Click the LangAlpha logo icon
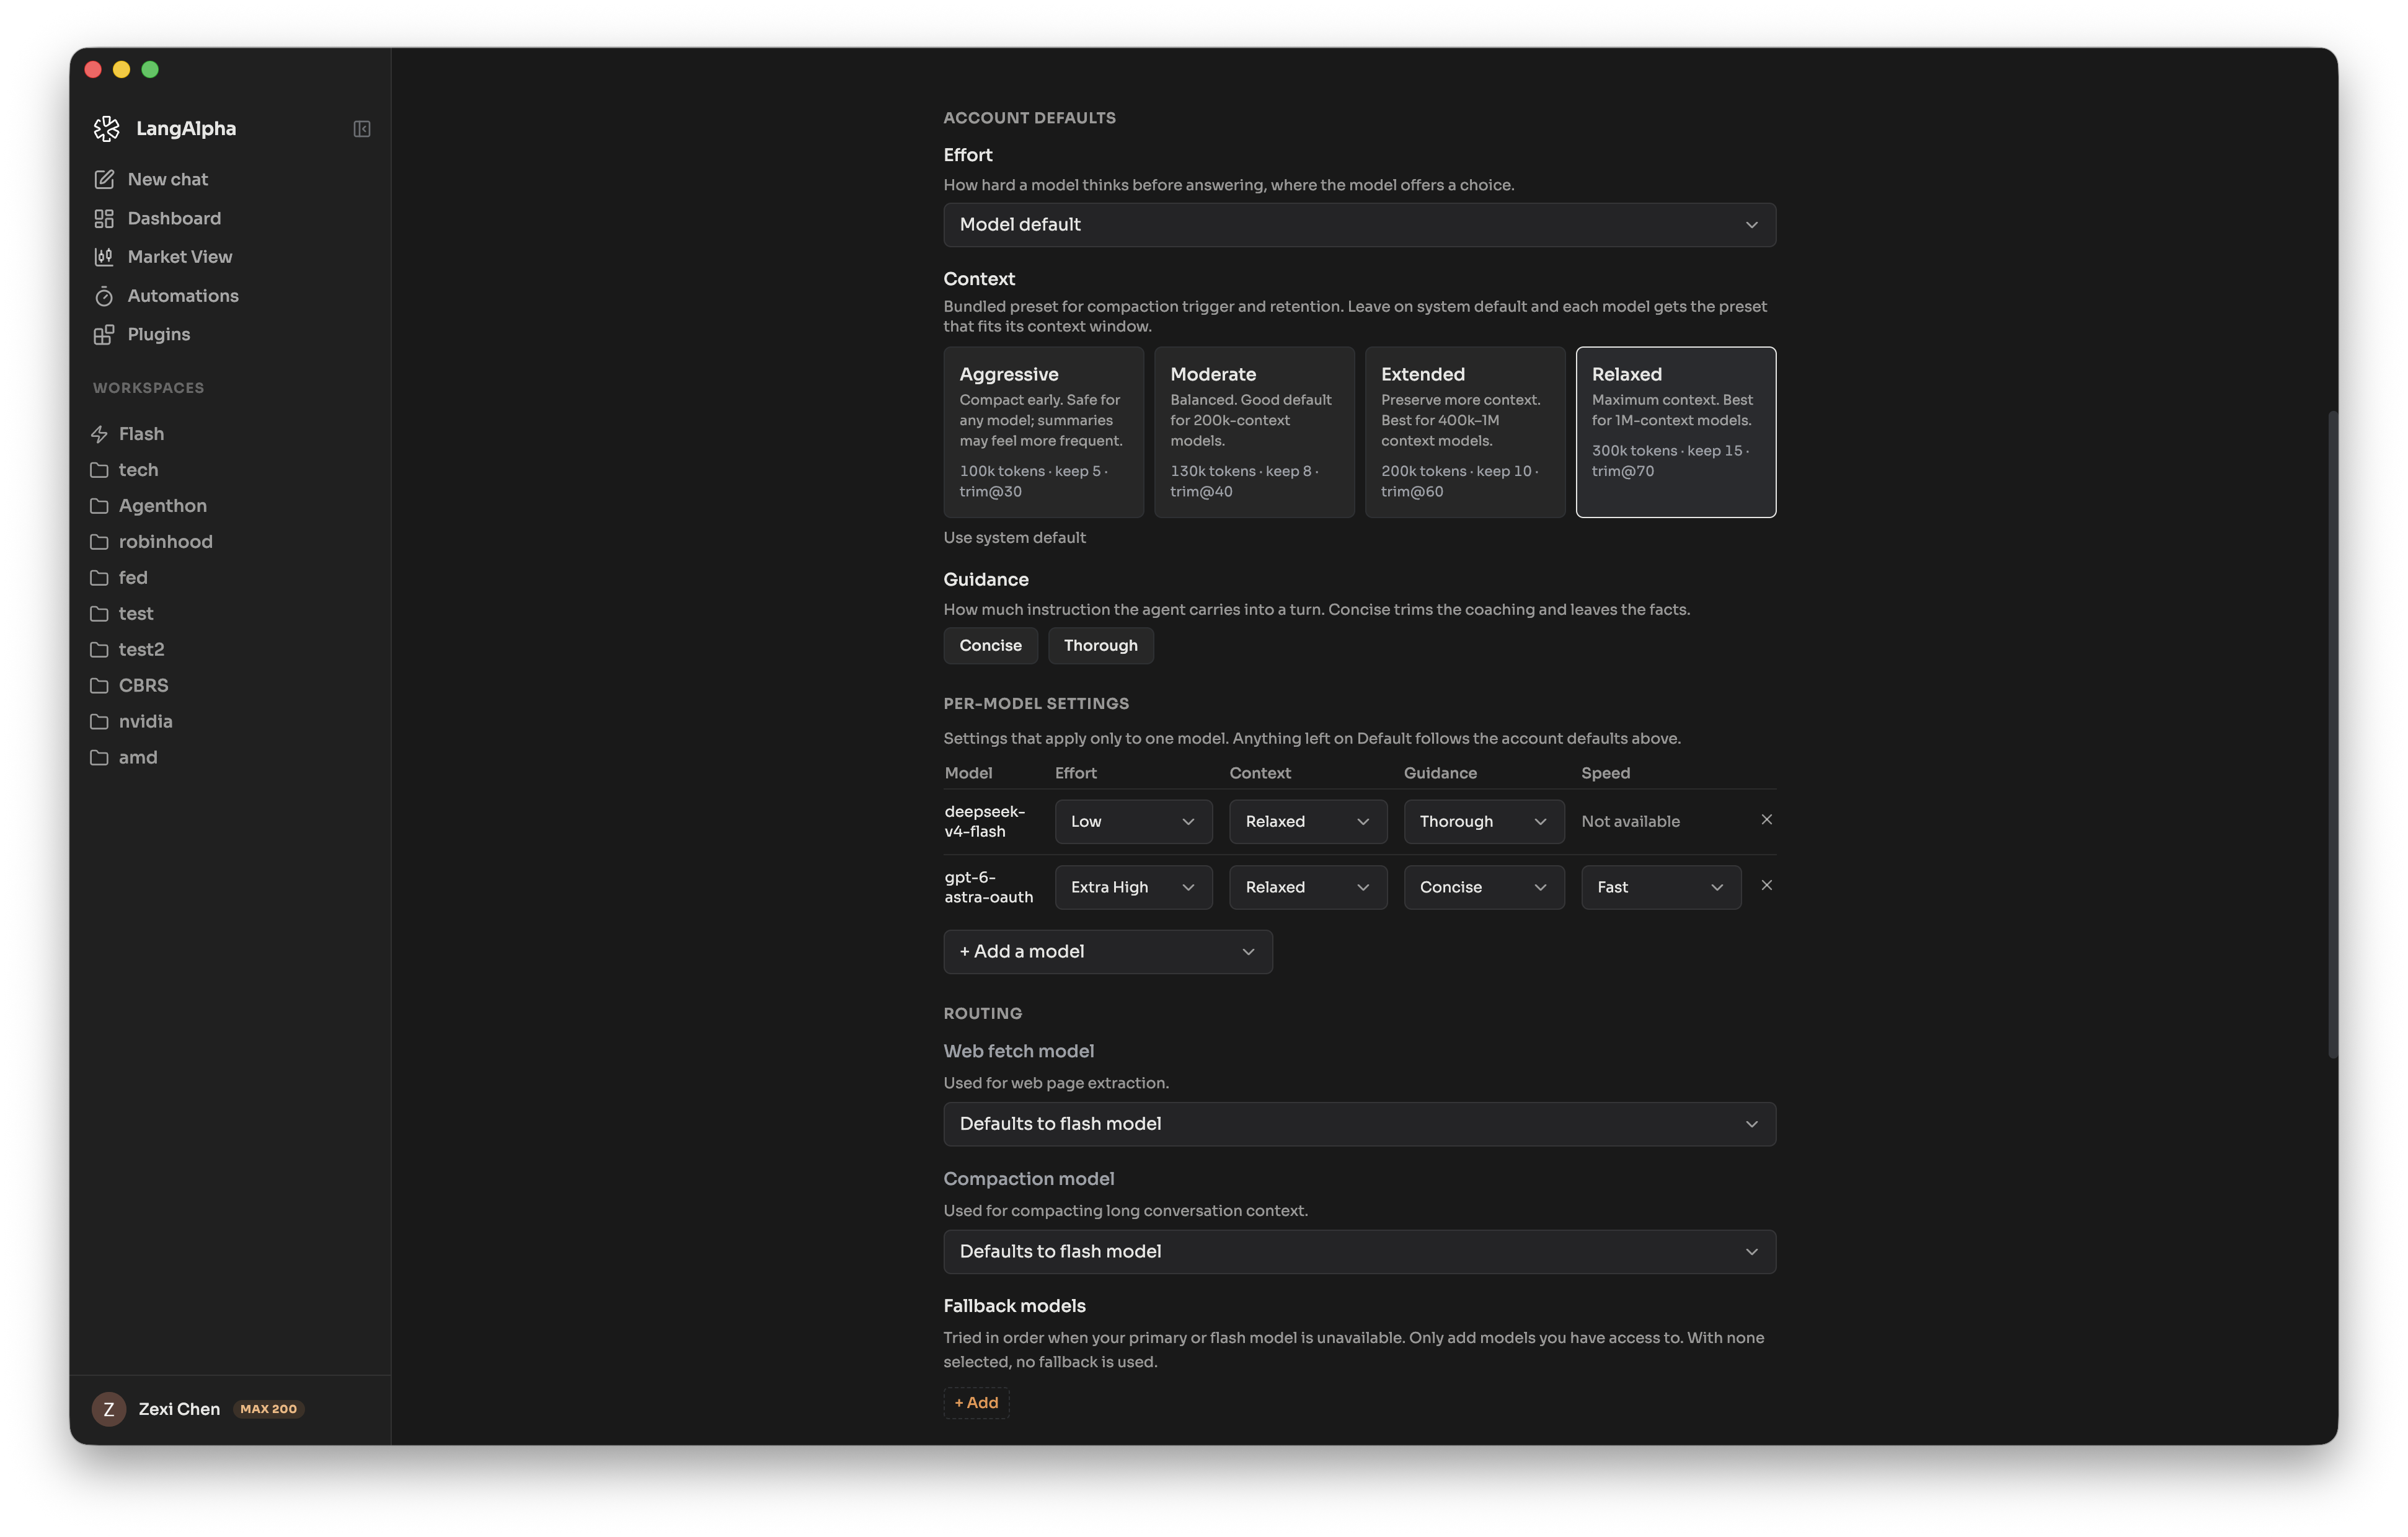The image size is (2408, 1537). (107, 128)
